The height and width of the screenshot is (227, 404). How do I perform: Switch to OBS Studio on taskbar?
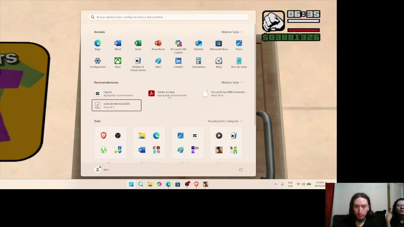(x=187, y=184)
